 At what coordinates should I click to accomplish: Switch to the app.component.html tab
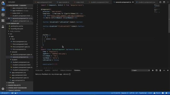[x=43, y=2]
